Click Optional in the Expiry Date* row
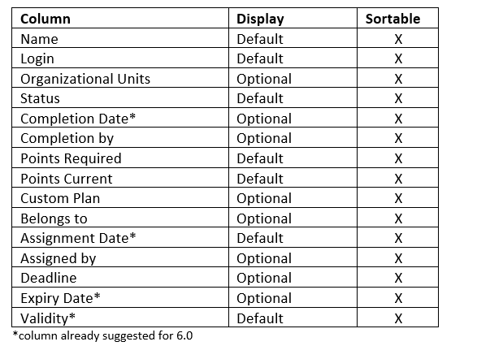Viewport: 477px width, 346px height. [x=264, y=298]
